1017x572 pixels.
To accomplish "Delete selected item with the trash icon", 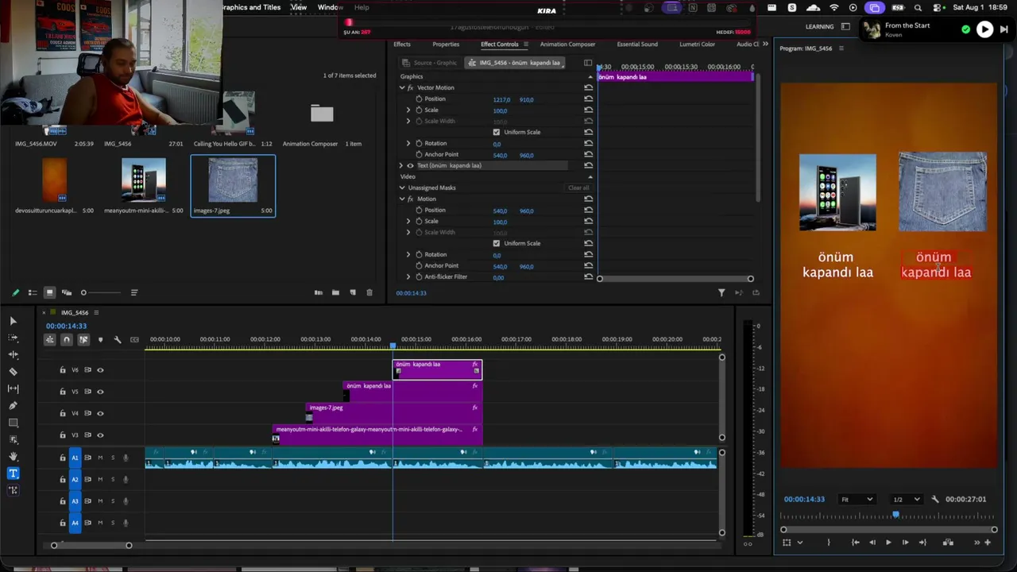I will tap(369, 292).
